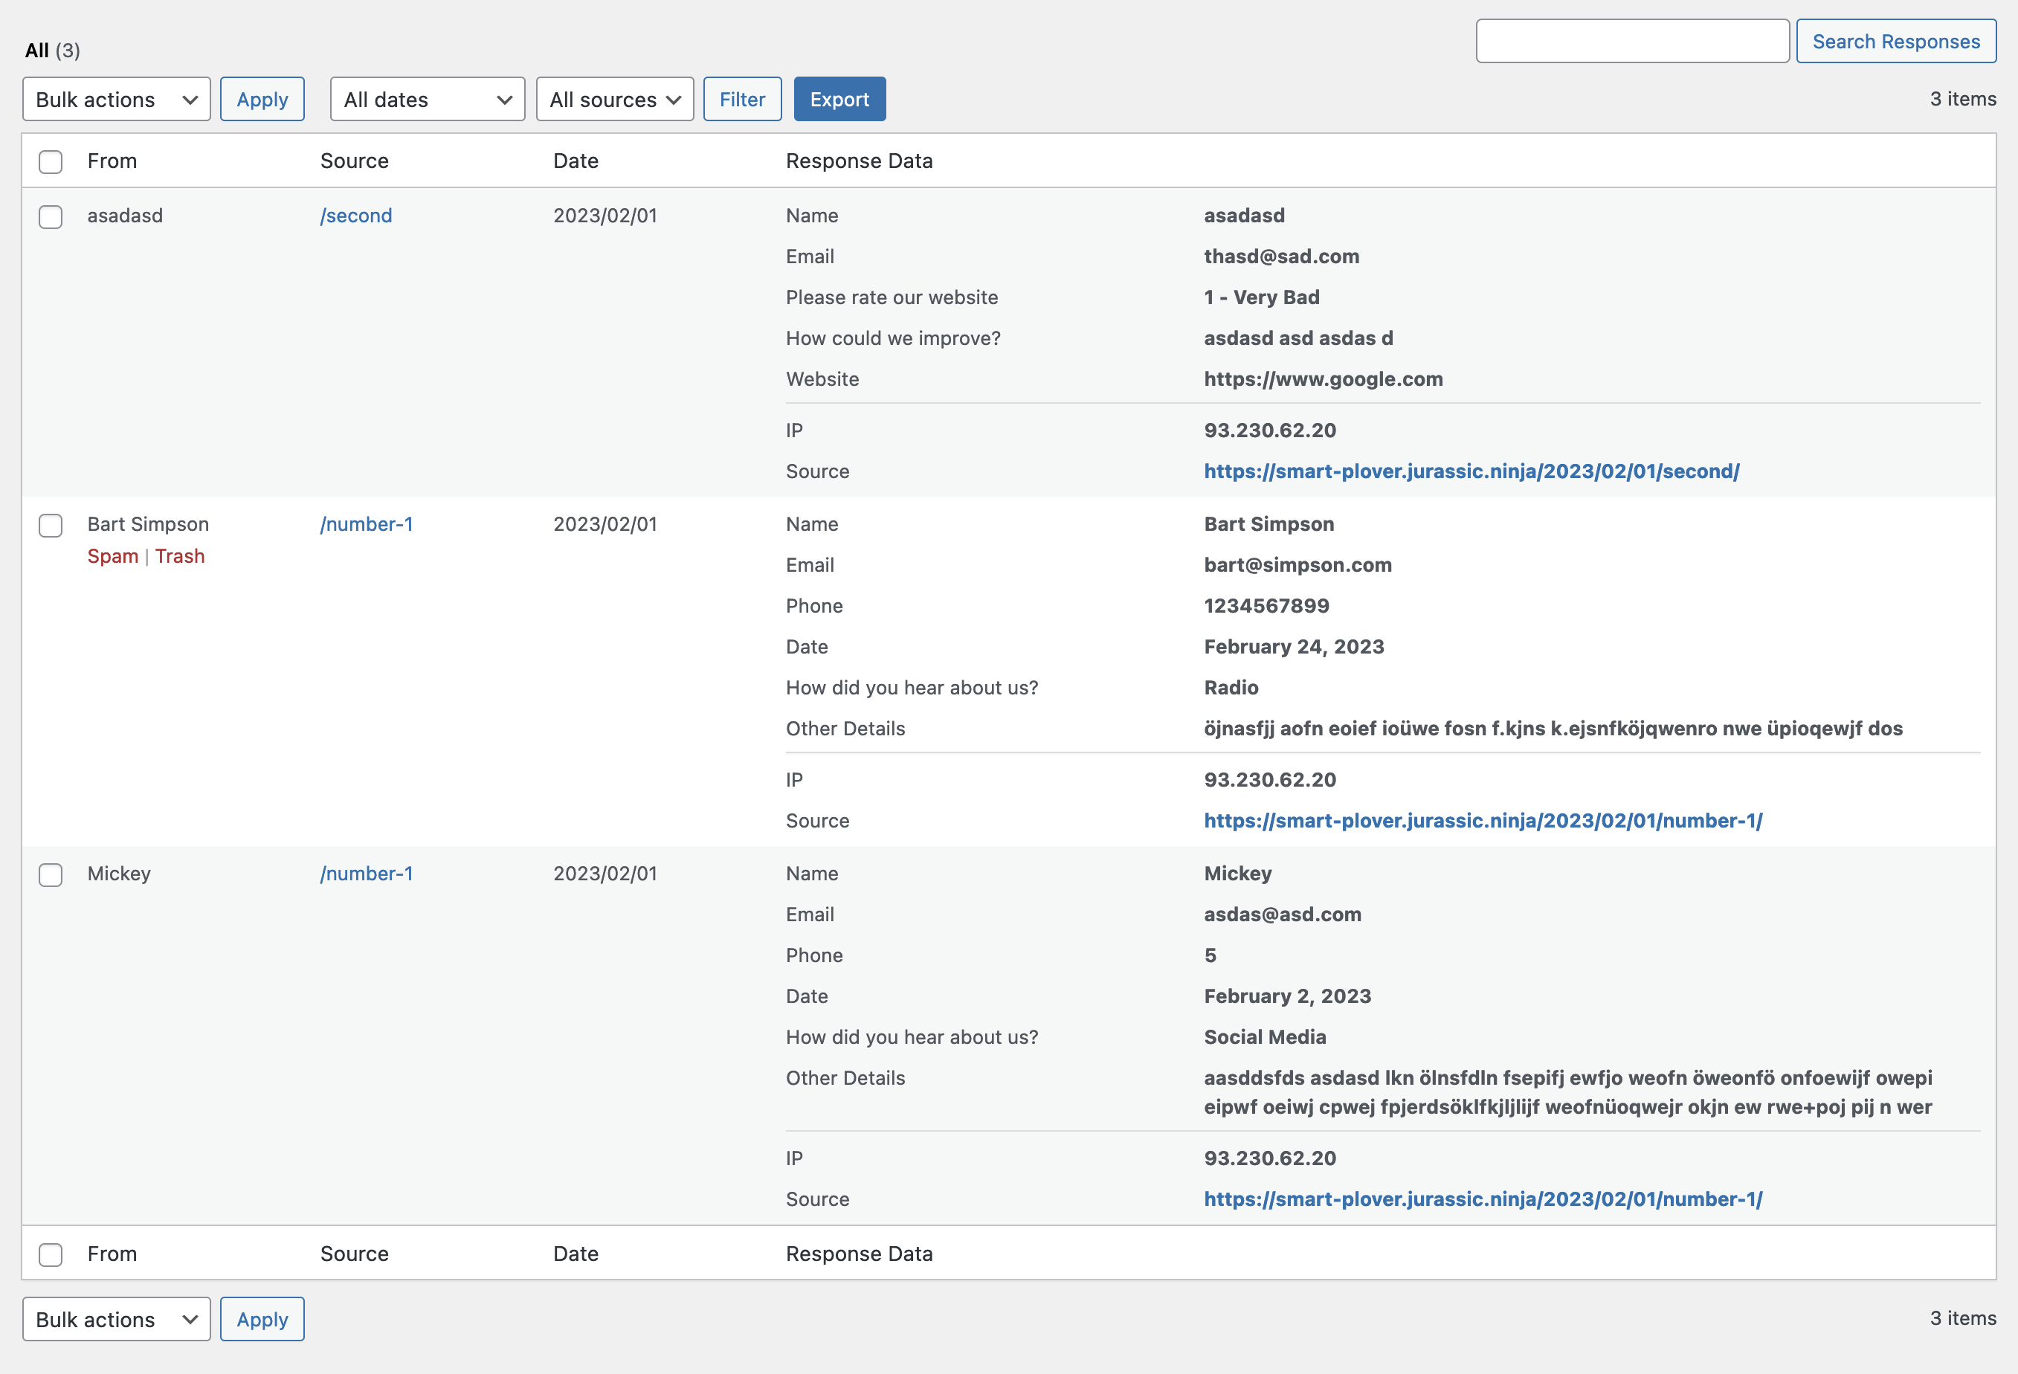The height and width of the screenshot is (1374, 2018).
Task: Trash the Bart Simpson response
Action: coord(180,556)
